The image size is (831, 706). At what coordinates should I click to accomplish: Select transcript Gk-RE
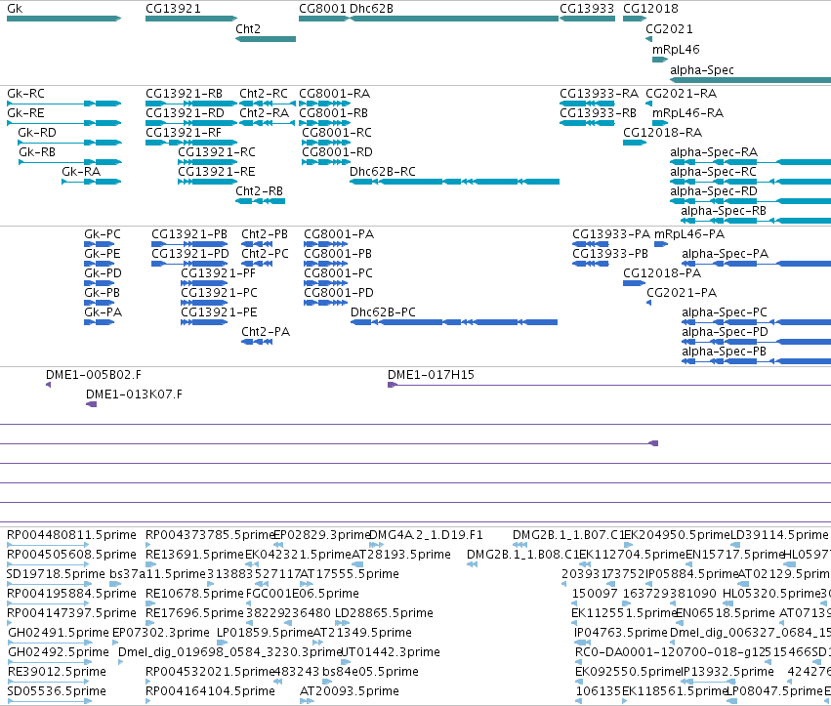(26, 113)
